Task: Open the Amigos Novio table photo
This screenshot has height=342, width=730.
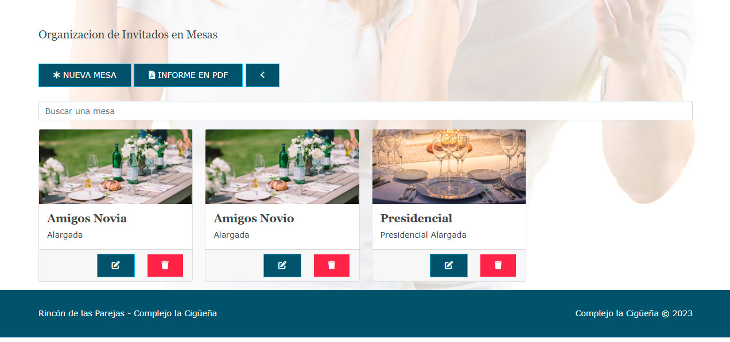Action: (x=282, y=167)
